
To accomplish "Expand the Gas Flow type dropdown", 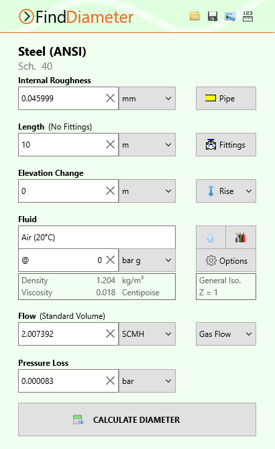I will point(226,334).
